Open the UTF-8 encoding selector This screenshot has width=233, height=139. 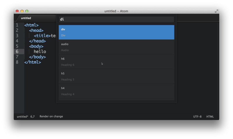point(197,117)
